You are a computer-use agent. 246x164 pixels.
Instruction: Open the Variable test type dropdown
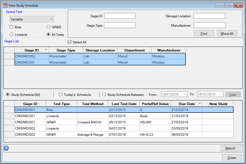point(32,19)
